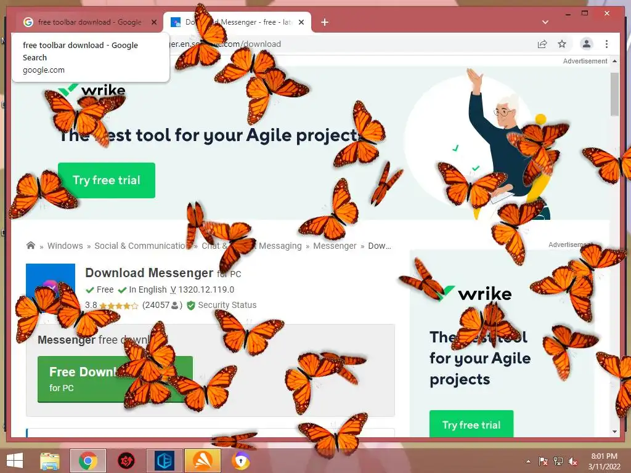Click the Action Center flag tray icon

click(543, 461)
